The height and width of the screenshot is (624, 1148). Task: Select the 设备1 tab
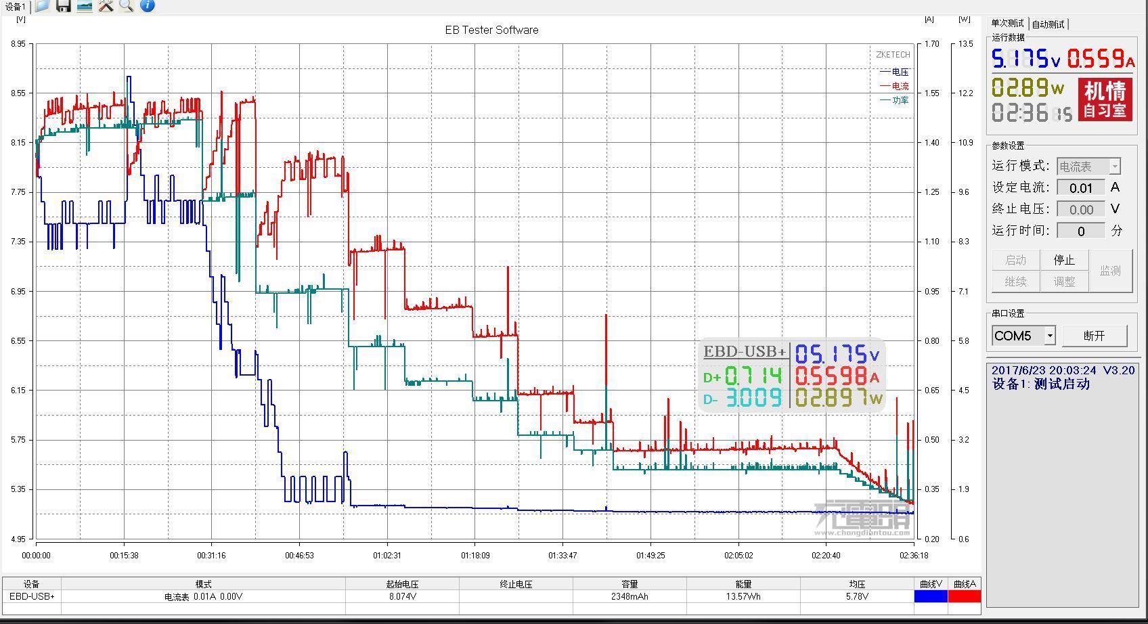[15, 6]
